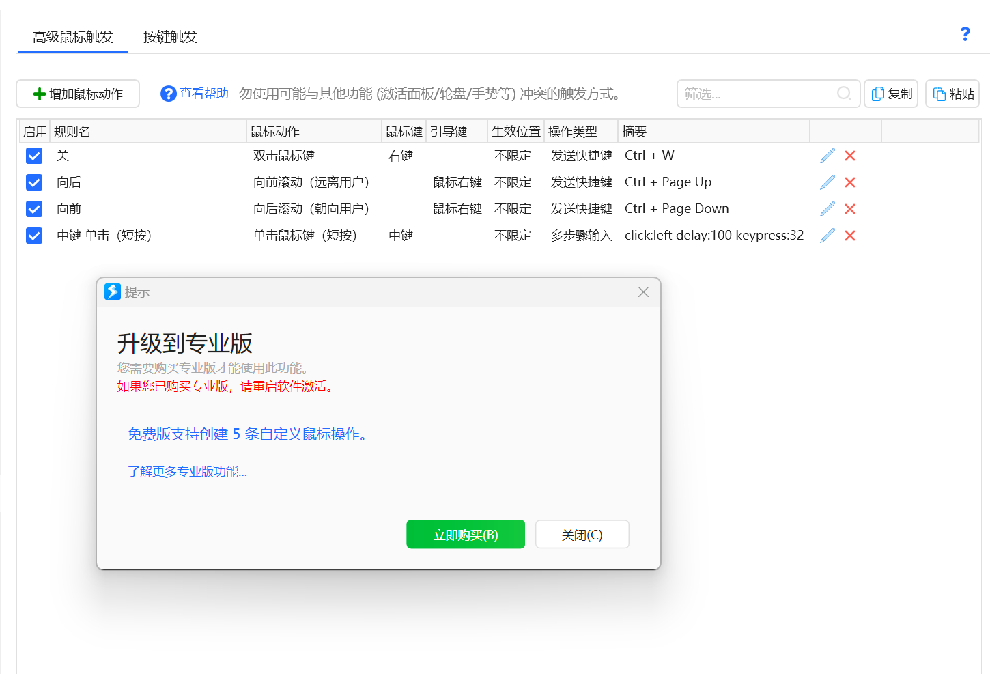Click the edit pencil for rule 关
Viewport: 990px width, 674px height.
click(827, 156)
